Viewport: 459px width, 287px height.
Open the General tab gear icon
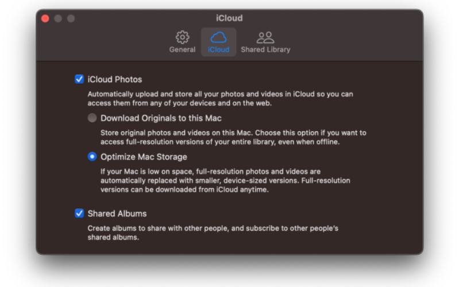pyautogui.click(x=182, y=37)
